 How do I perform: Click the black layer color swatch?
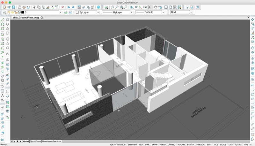point(23,12)
